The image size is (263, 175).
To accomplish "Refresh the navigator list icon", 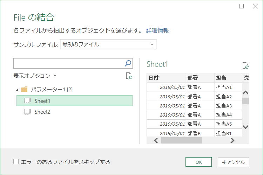I will (129, 76).
